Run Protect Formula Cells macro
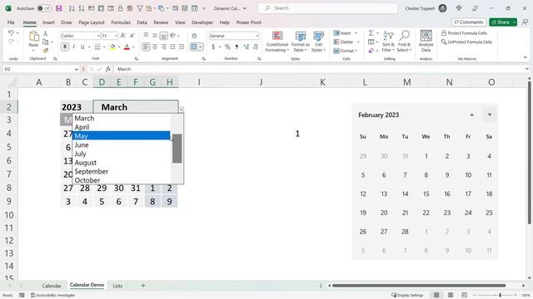This screenshot has height=299, width=533. (x=464, y=33)
